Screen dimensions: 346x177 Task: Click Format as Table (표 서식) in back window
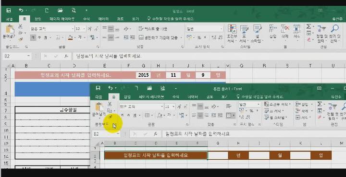point(244,34)
